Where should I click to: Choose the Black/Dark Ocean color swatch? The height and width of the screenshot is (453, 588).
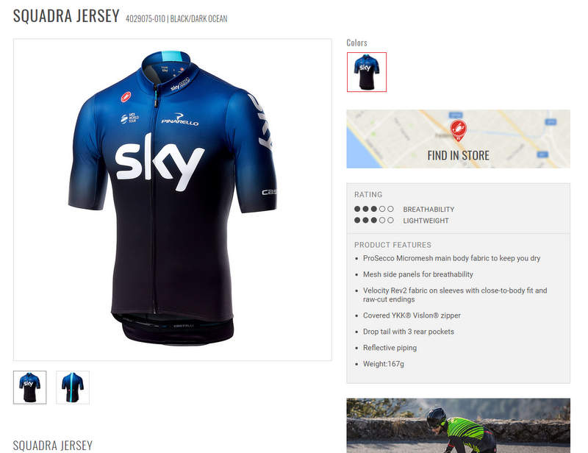tap(366, 72)
